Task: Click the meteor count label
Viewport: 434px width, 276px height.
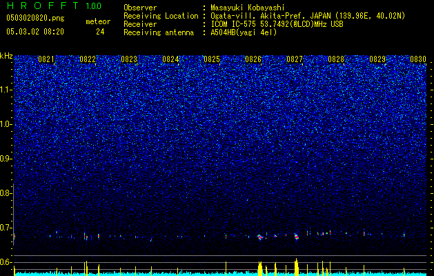Action: 98,21
